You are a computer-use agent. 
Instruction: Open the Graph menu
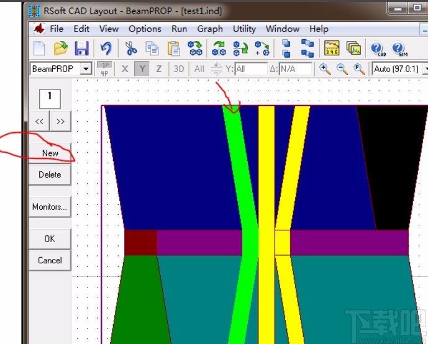(210, 29)
